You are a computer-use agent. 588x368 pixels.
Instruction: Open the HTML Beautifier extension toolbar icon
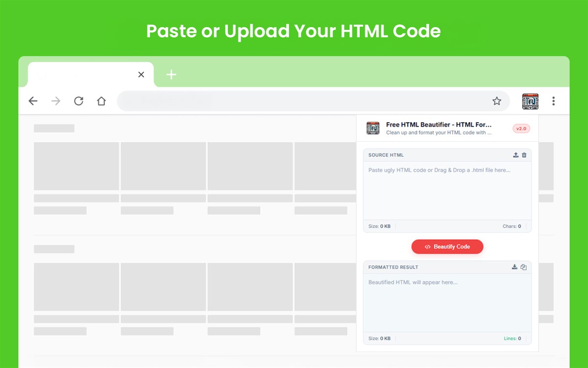[530, 101]
